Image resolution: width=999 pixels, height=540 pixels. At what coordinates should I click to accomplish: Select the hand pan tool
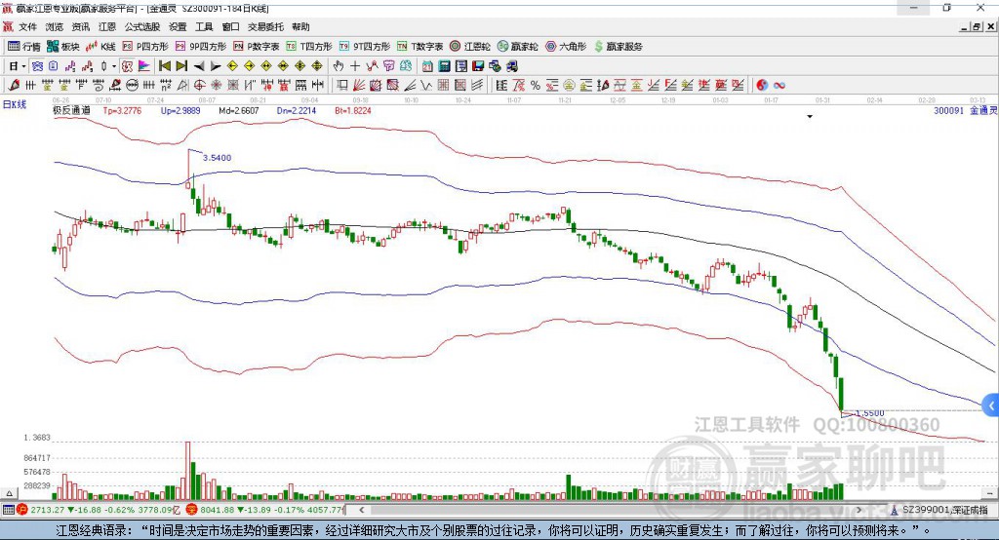click(339, 66)
